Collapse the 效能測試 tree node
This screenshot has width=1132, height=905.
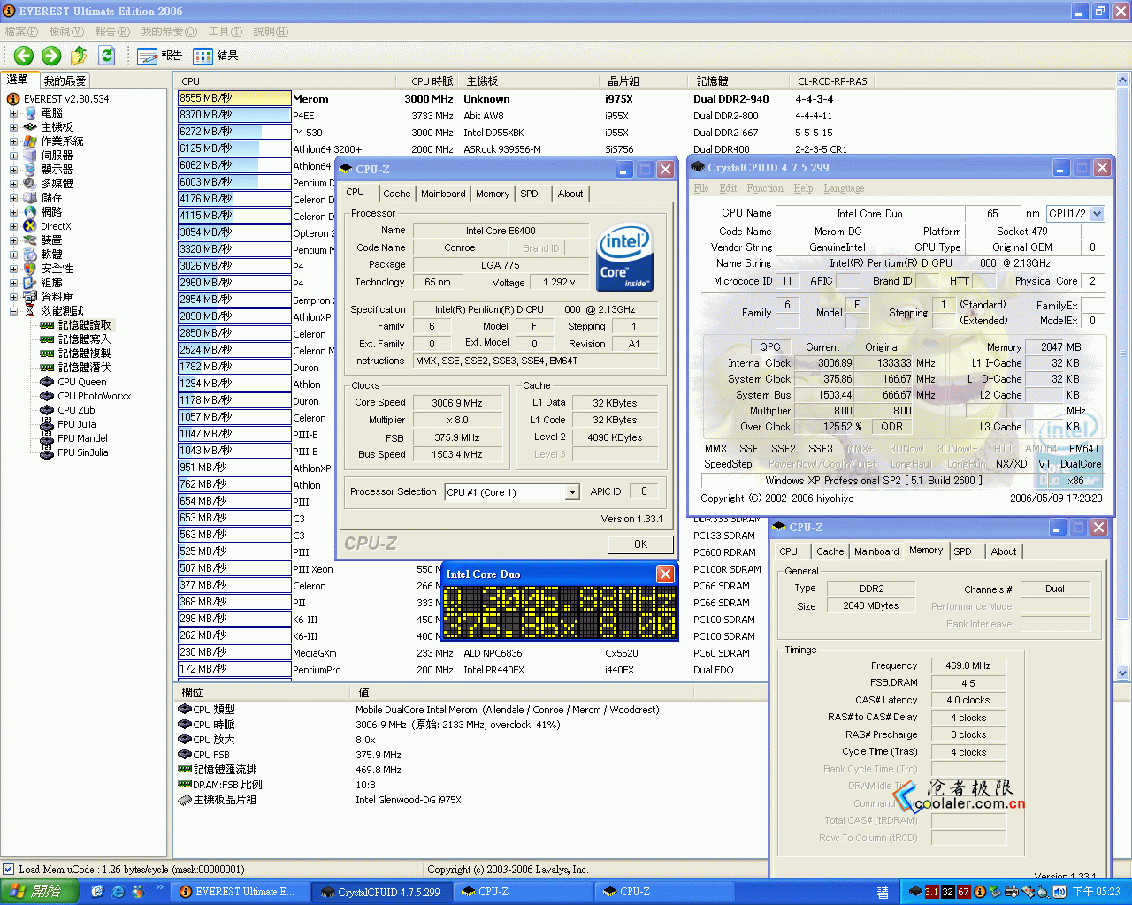(x=13, y=311)
